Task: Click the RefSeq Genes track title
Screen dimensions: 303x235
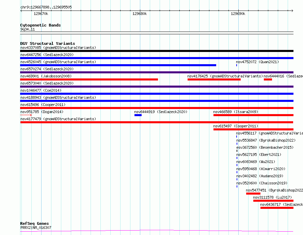Action: tap(34, 224)
